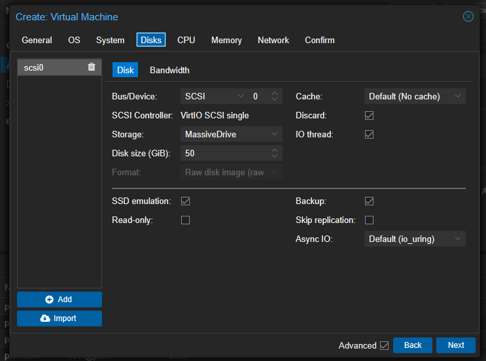The image size is (486, 361).
Task: Decrease disk size with down arrow
Action: (x=275, y=156)
